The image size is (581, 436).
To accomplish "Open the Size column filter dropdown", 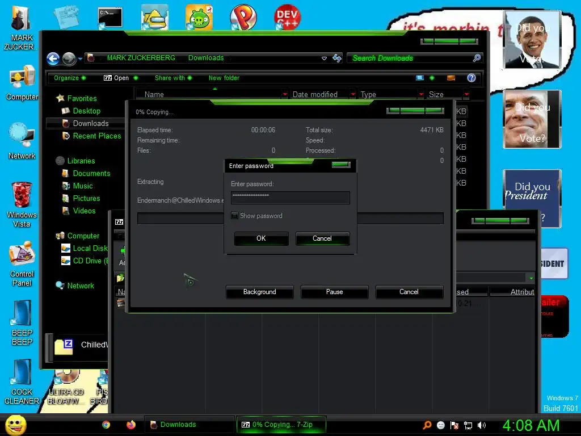I will (x=466, y=95).
